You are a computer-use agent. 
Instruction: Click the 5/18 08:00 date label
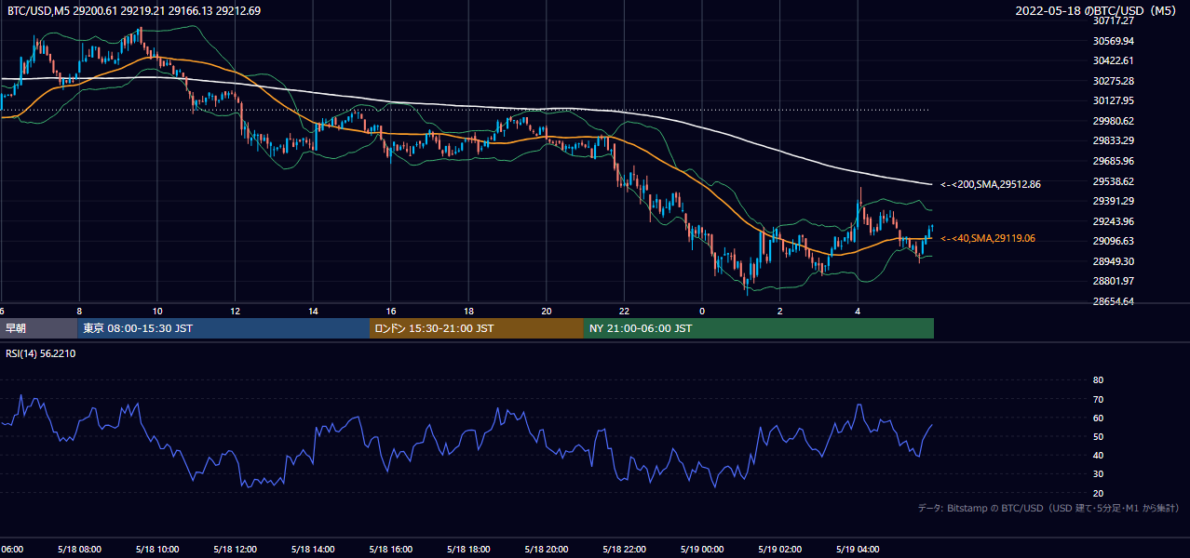[x=78, y=550]
